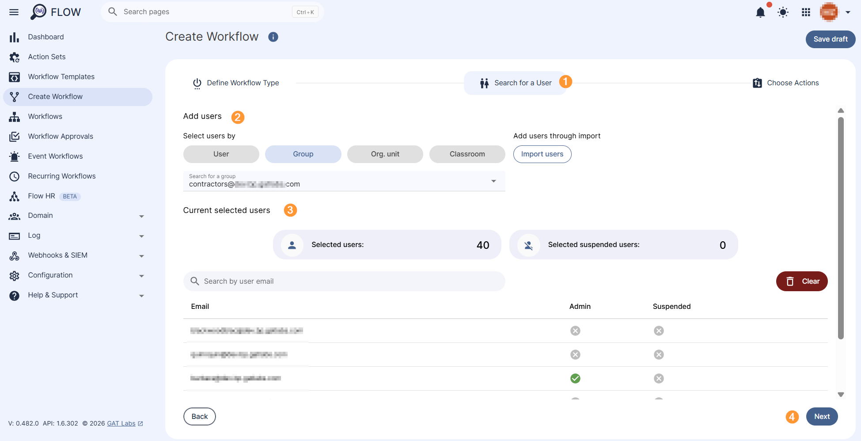Expand account dropdown arrow beside avatar
The image size is (861, 441).
(x=848, y=12)
